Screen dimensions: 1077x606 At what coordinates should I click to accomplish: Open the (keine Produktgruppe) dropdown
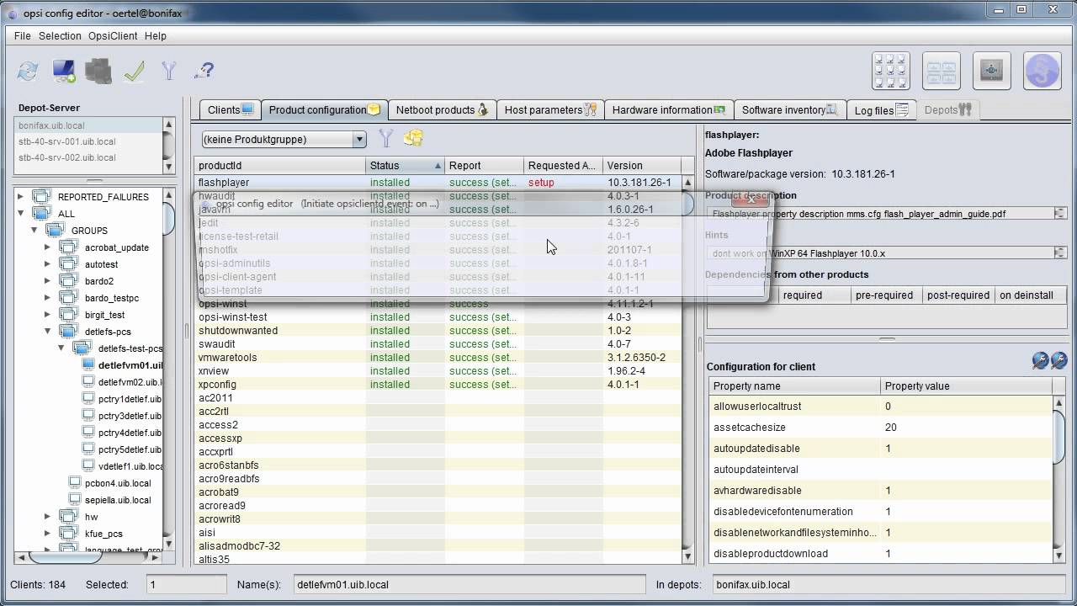click(x=284, y=139)
